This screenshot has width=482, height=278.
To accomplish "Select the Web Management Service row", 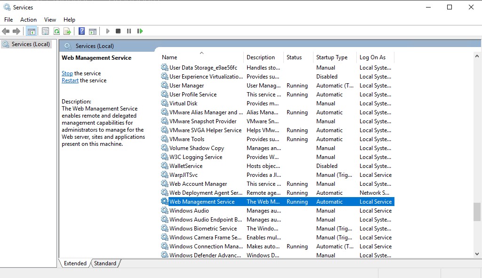I will point(277,201).
